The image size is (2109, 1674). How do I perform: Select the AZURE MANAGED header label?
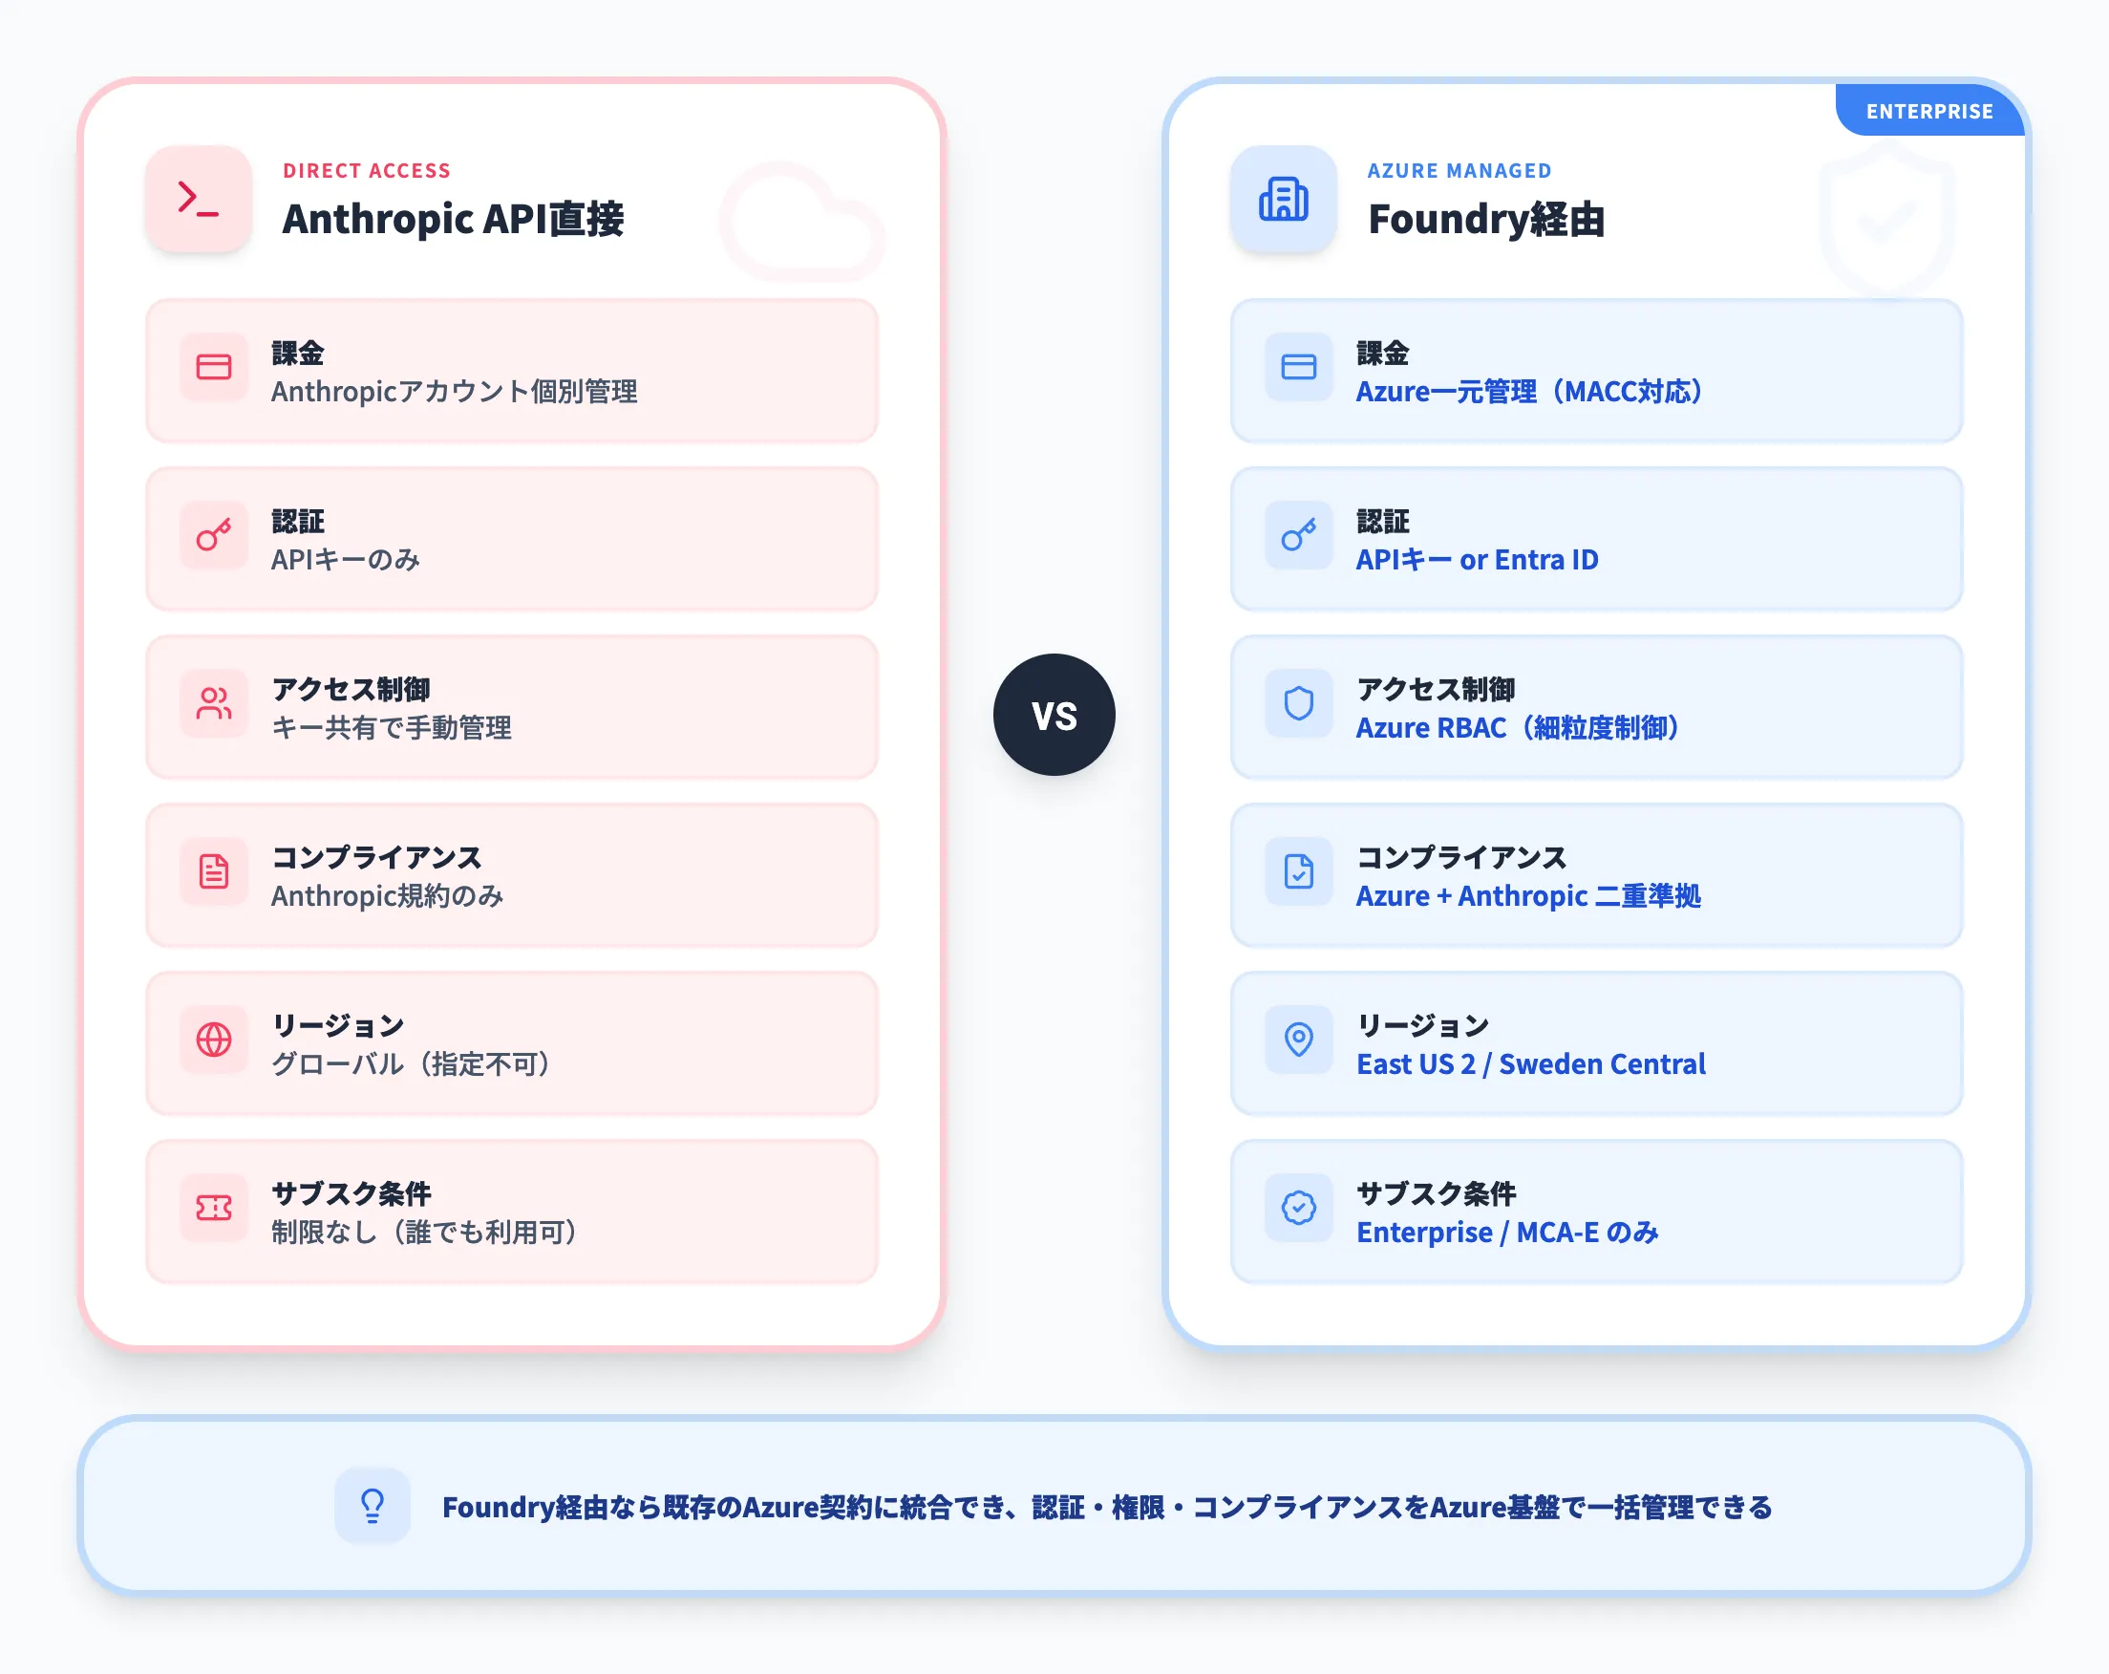coord(1459,169)
